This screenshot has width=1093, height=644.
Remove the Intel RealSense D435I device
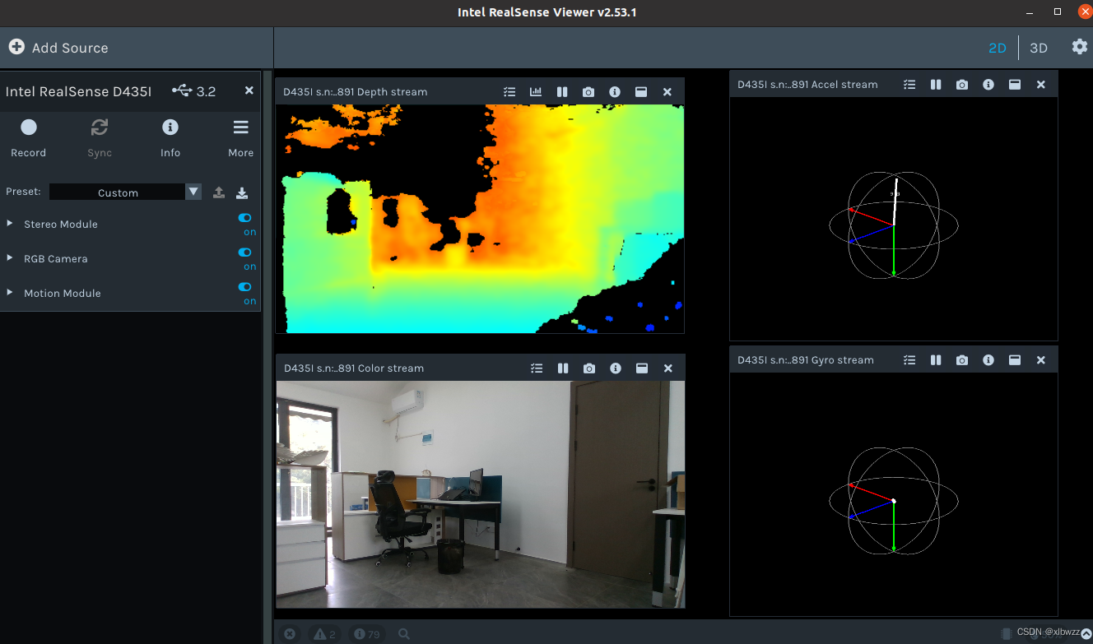tap(249, 90)
